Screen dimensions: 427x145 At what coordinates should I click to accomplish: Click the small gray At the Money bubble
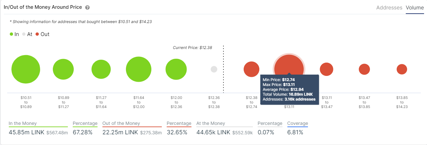point(214,69)
